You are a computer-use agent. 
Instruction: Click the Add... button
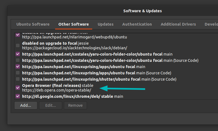point(26,105)
